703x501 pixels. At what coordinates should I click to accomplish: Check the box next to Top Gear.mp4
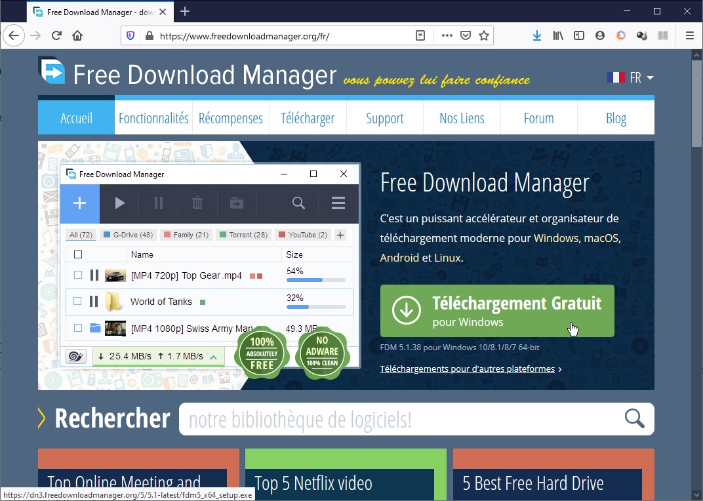tap(78, 275)
